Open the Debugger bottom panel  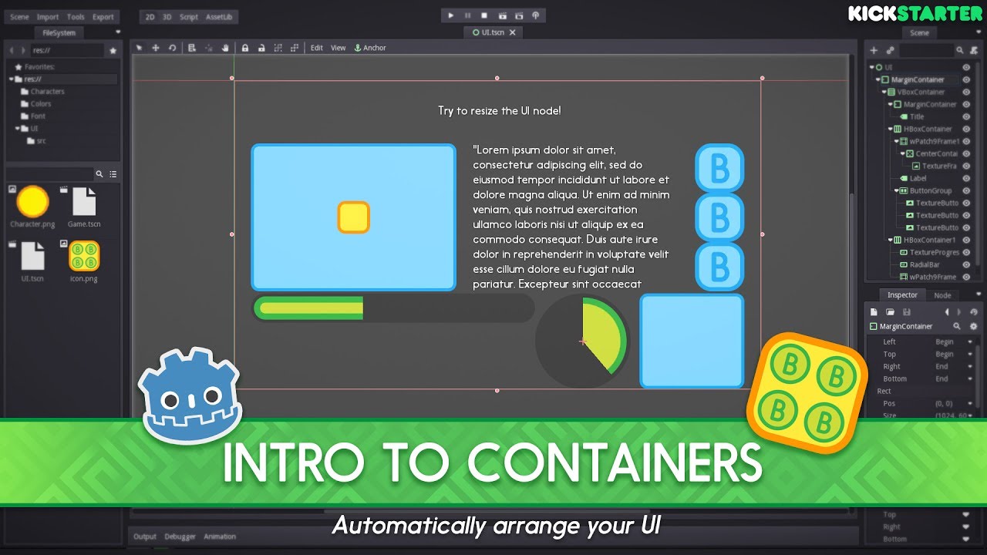coord(180,536)
